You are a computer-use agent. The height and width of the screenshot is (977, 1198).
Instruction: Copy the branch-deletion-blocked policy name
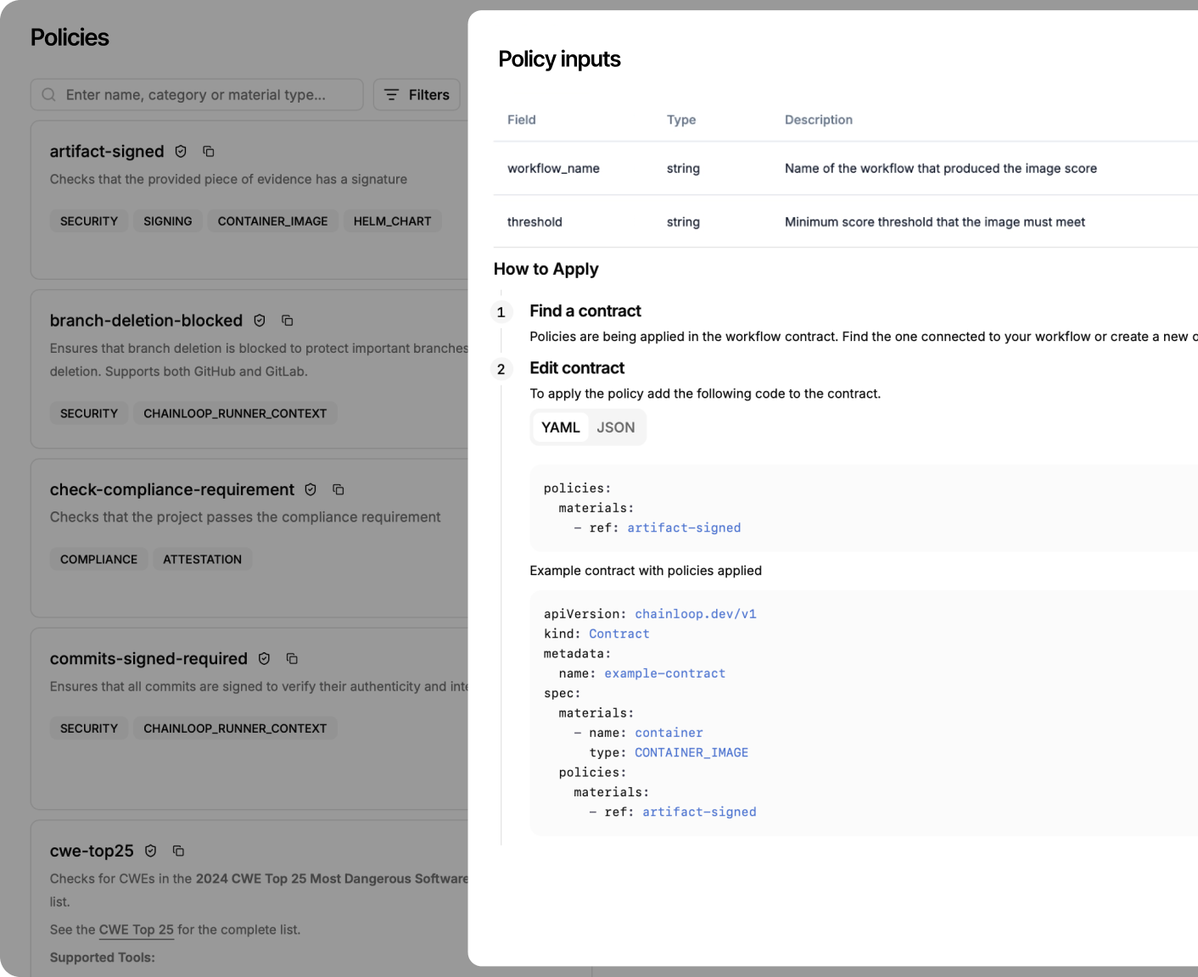tap(288, 321)
